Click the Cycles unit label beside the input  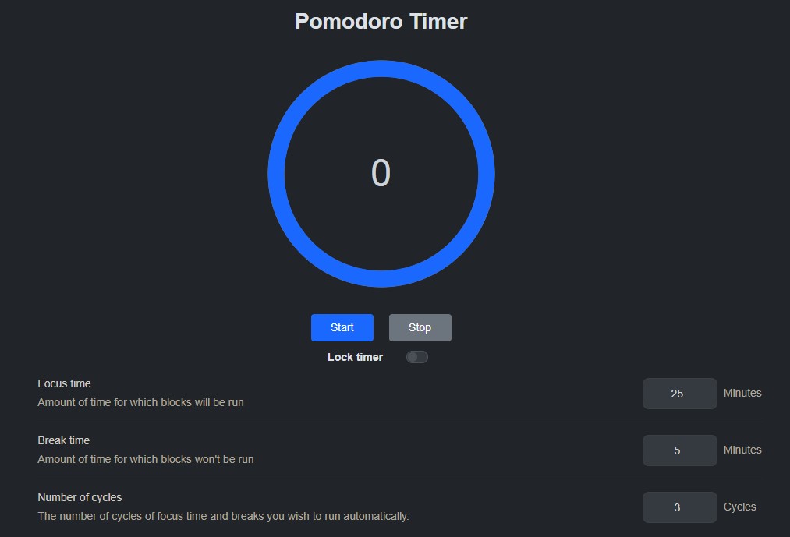pos(739,507)
